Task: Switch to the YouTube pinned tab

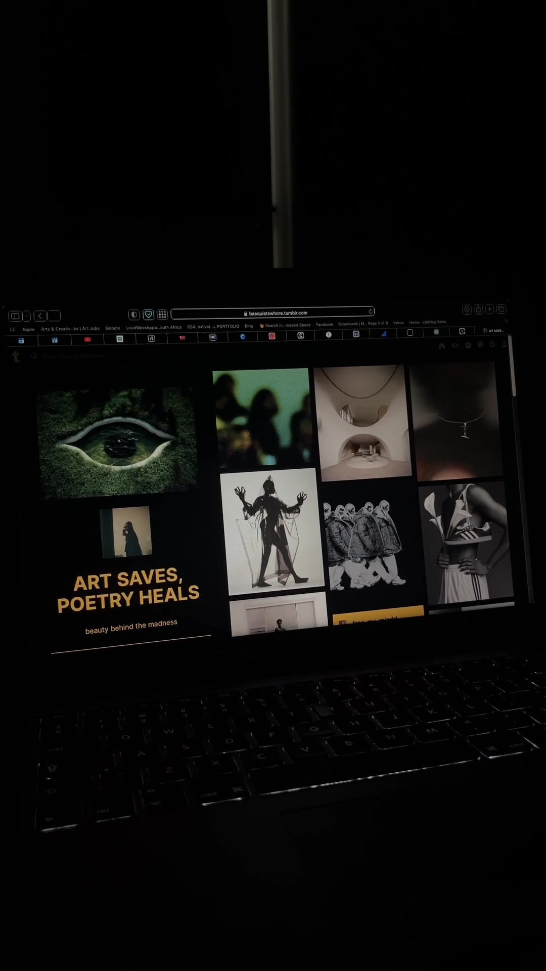Action: click(x=87, y=339)
